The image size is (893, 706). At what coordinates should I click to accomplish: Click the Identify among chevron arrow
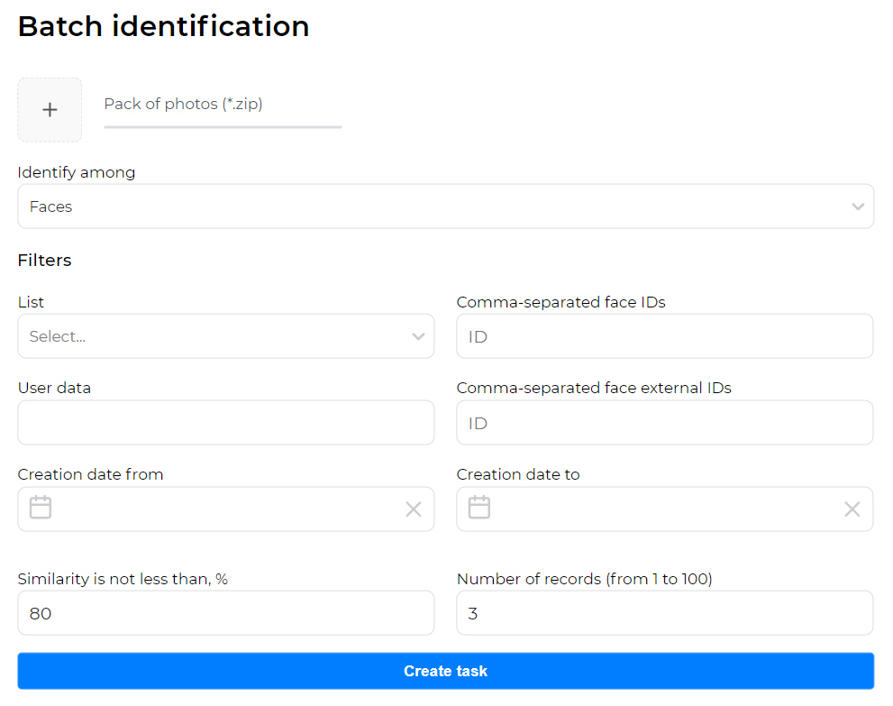click(857, 207)
